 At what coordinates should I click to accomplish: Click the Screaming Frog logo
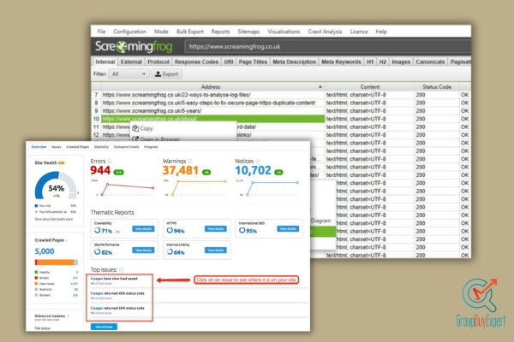tap(134, 46)
